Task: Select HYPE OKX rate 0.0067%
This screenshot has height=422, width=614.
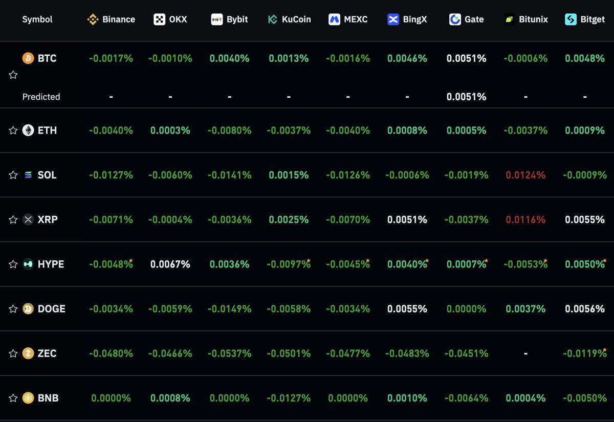Action: (170, 264)
